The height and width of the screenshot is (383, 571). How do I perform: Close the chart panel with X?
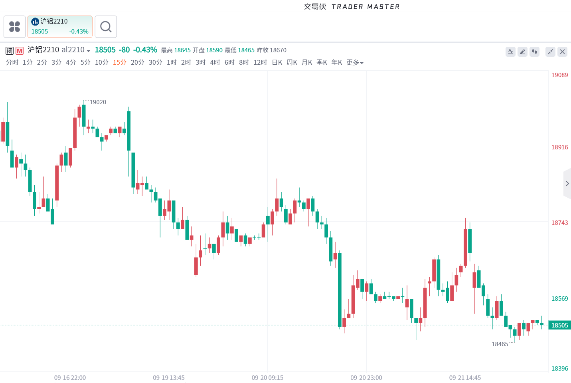click(562, 52)
